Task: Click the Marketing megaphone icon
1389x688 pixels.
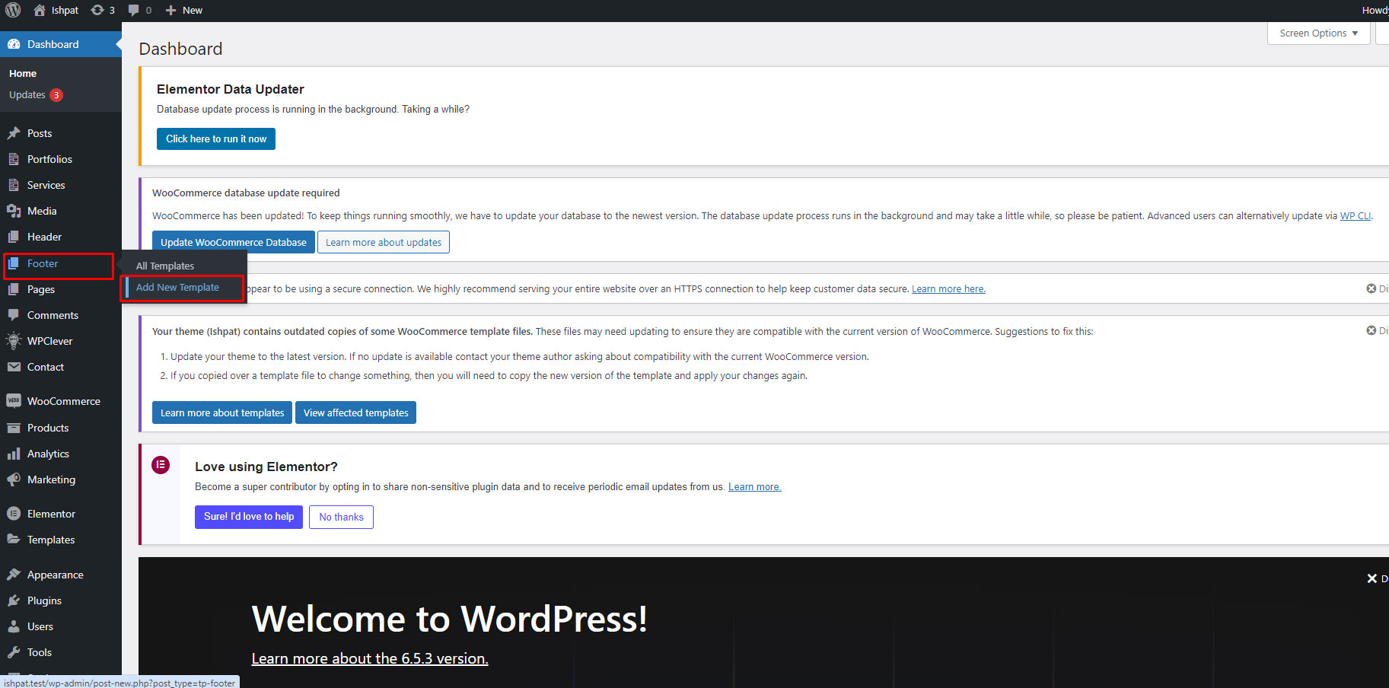Action: point(14,479)
